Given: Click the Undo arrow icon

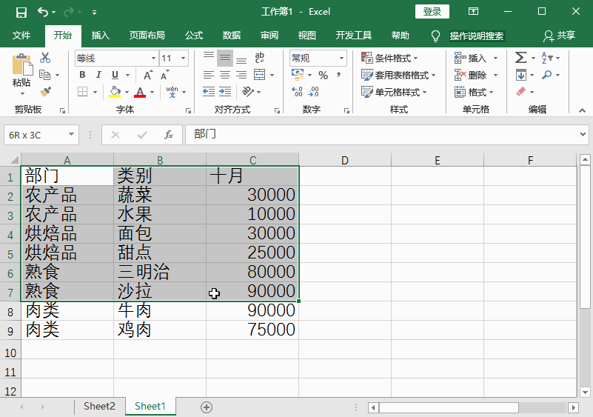Looking at the screenshot, I should [43, 12].
